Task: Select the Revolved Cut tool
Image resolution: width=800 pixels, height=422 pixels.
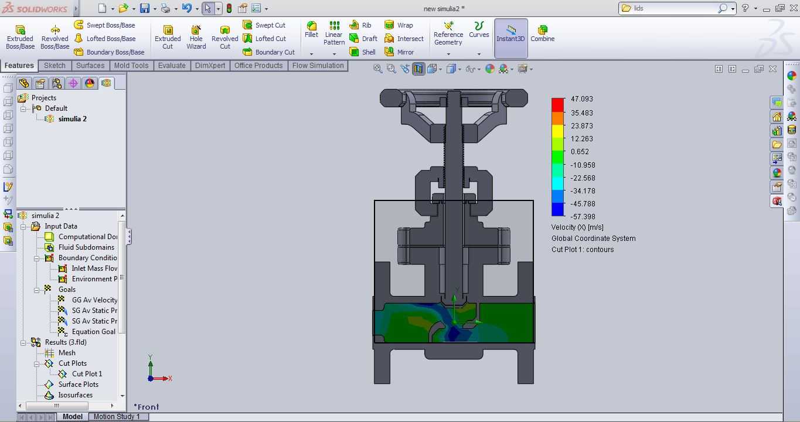Action: tap(224, 38)
